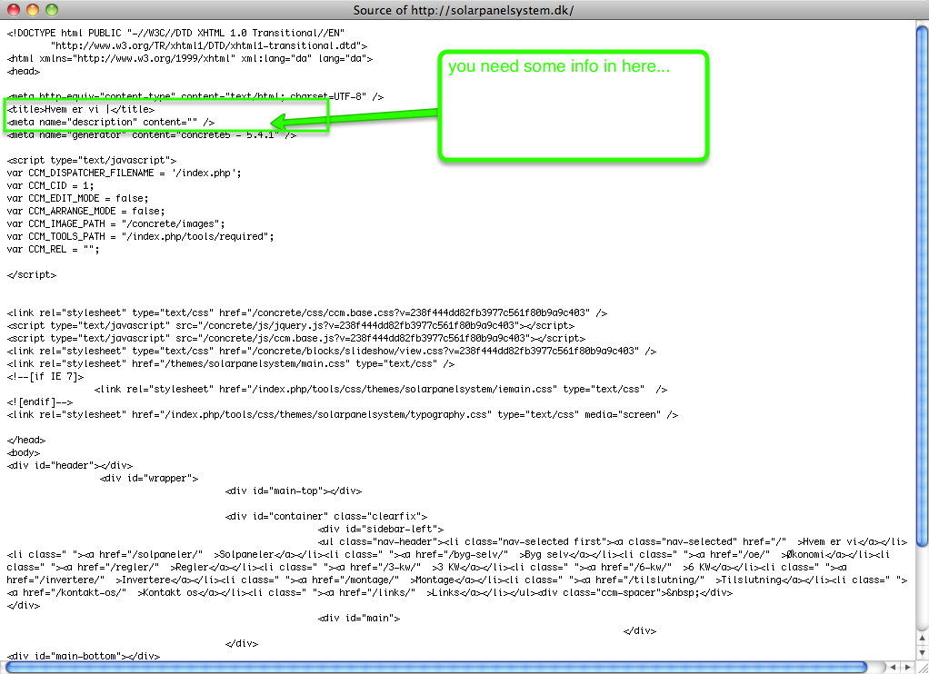The image size is (929, 674).
Task: Click the div id="main-top" line
Action: click(x=294, y=491)
